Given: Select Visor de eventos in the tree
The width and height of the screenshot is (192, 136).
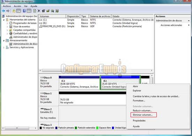Looking at the screenshot, I should [x=22, y=26].
